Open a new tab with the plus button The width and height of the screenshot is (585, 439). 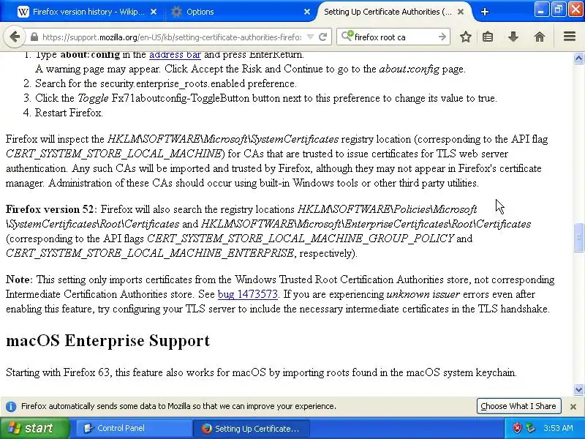click(485, 12)
